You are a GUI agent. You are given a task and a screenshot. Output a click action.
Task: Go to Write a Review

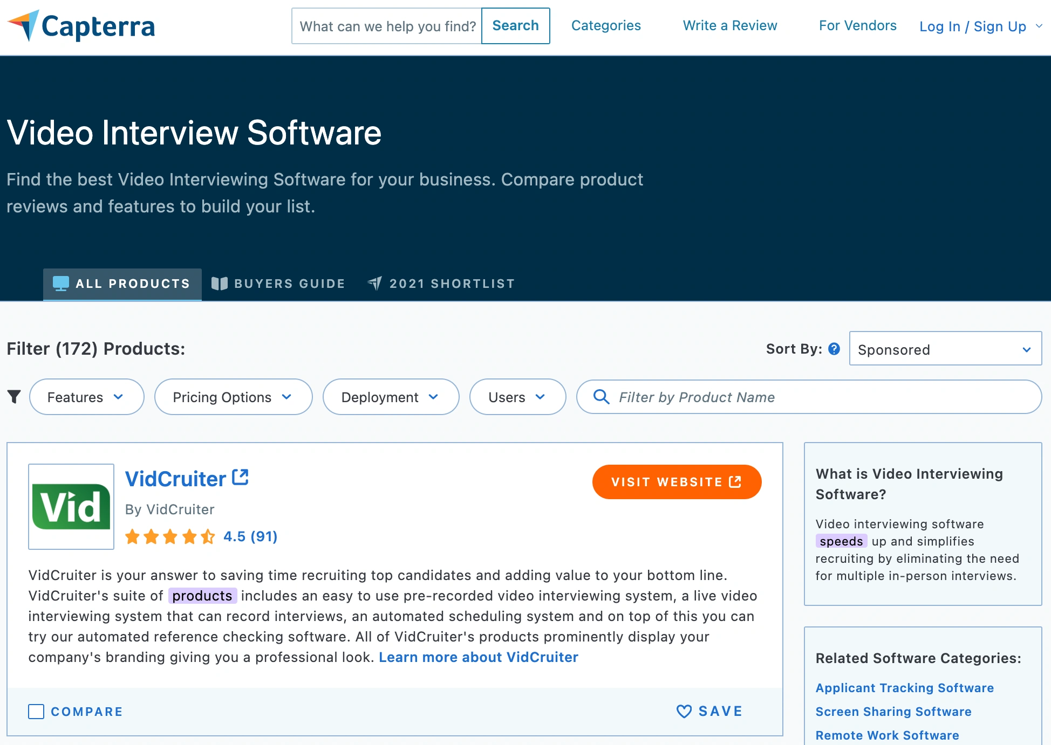click(x=730, y=25)
